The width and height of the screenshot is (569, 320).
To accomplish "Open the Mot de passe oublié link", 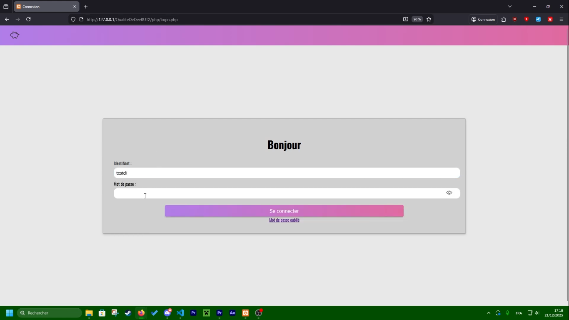I will (284, 220).
